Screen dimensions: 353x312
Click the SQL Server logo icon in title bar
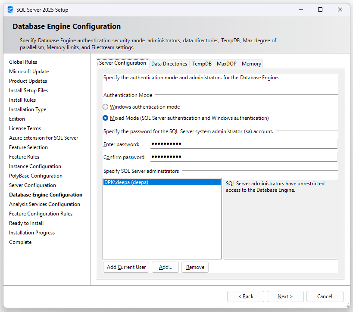[x=9, y=9]
